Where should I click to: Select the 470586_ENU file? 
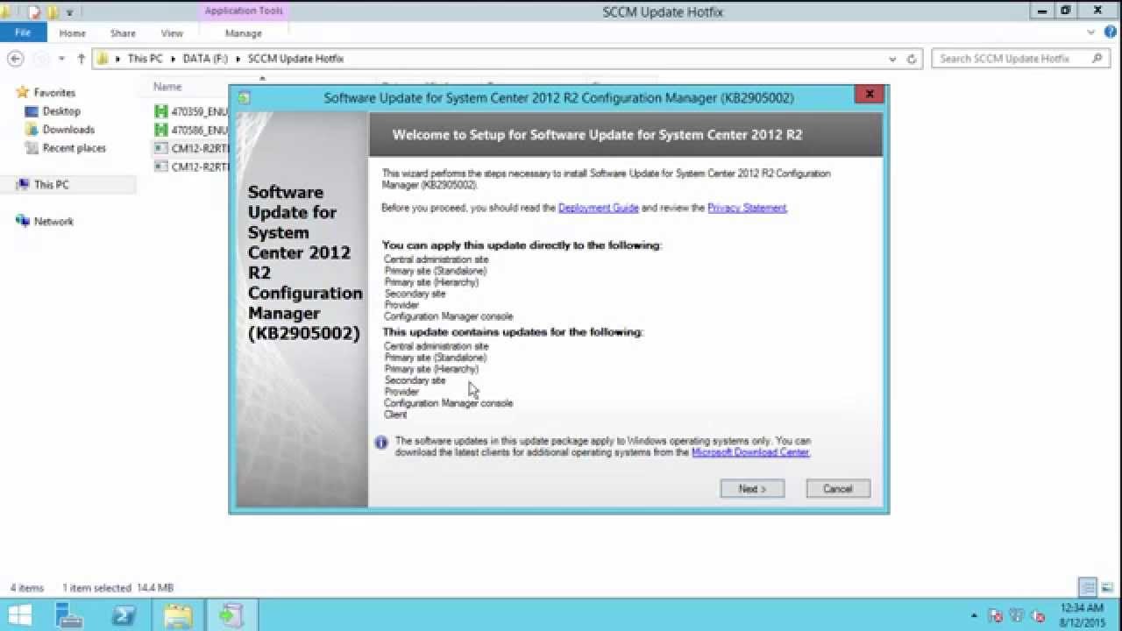click(x=191, y=130)
